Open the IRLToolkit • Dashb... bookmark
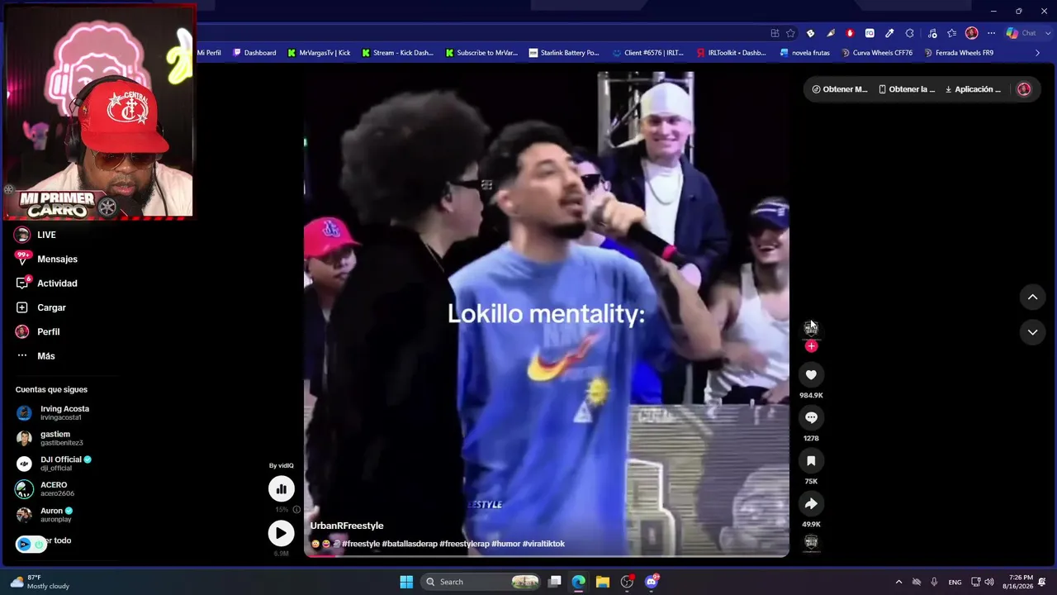 731,53
